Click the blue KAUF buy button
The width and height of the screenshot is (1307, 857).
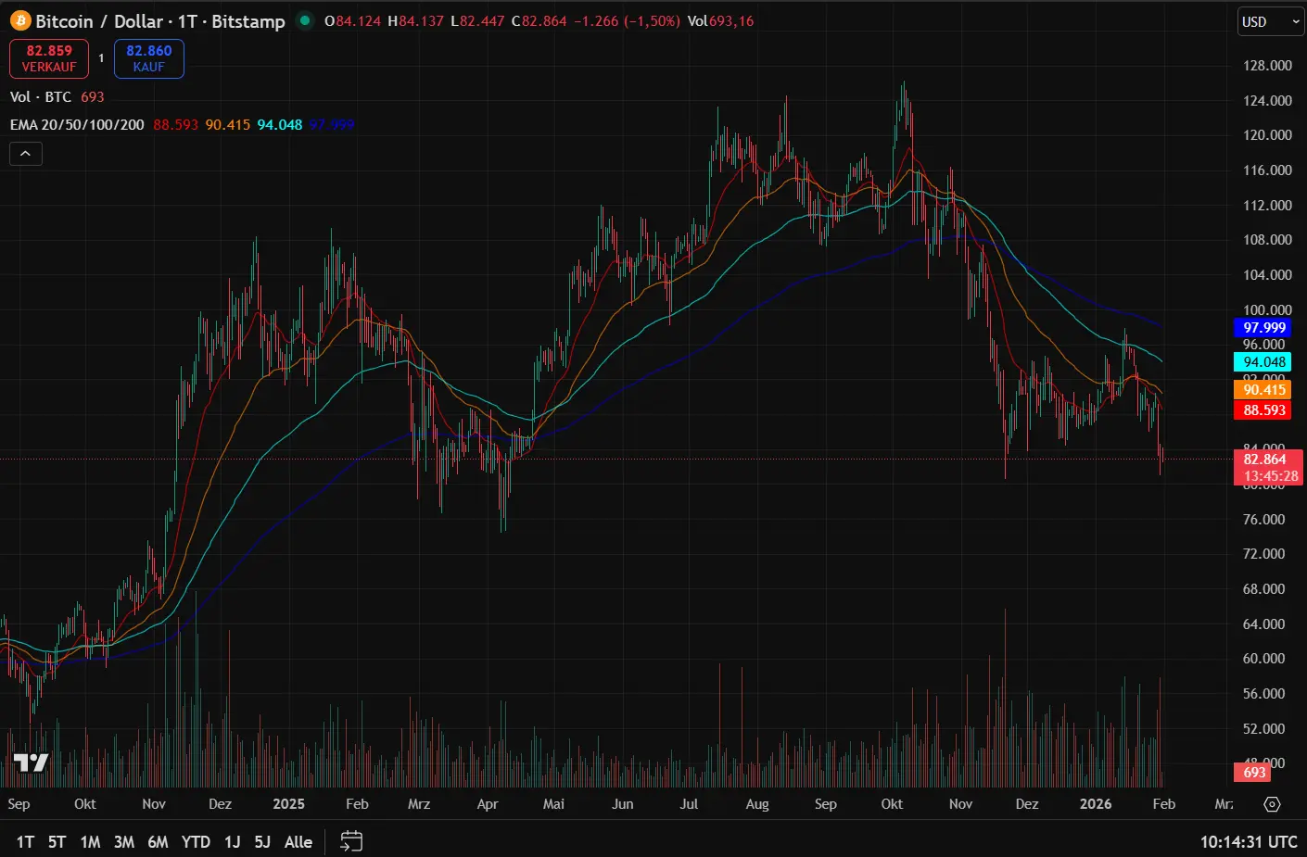pyautogui.click(x=148, y=58)
